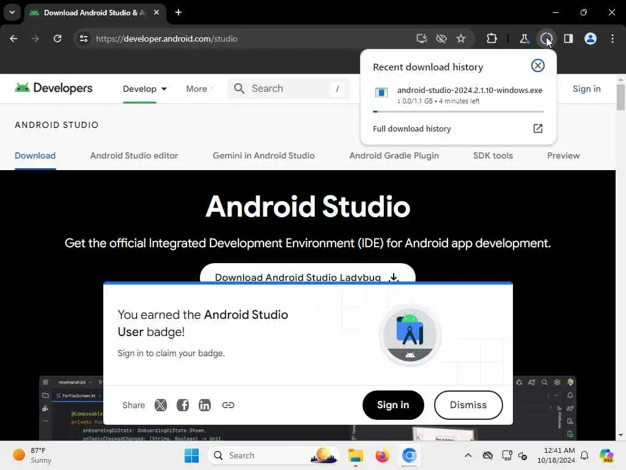Screen dimensions: 626x470
Task: Click the download progress bar
Action: (x=458, y=111)
